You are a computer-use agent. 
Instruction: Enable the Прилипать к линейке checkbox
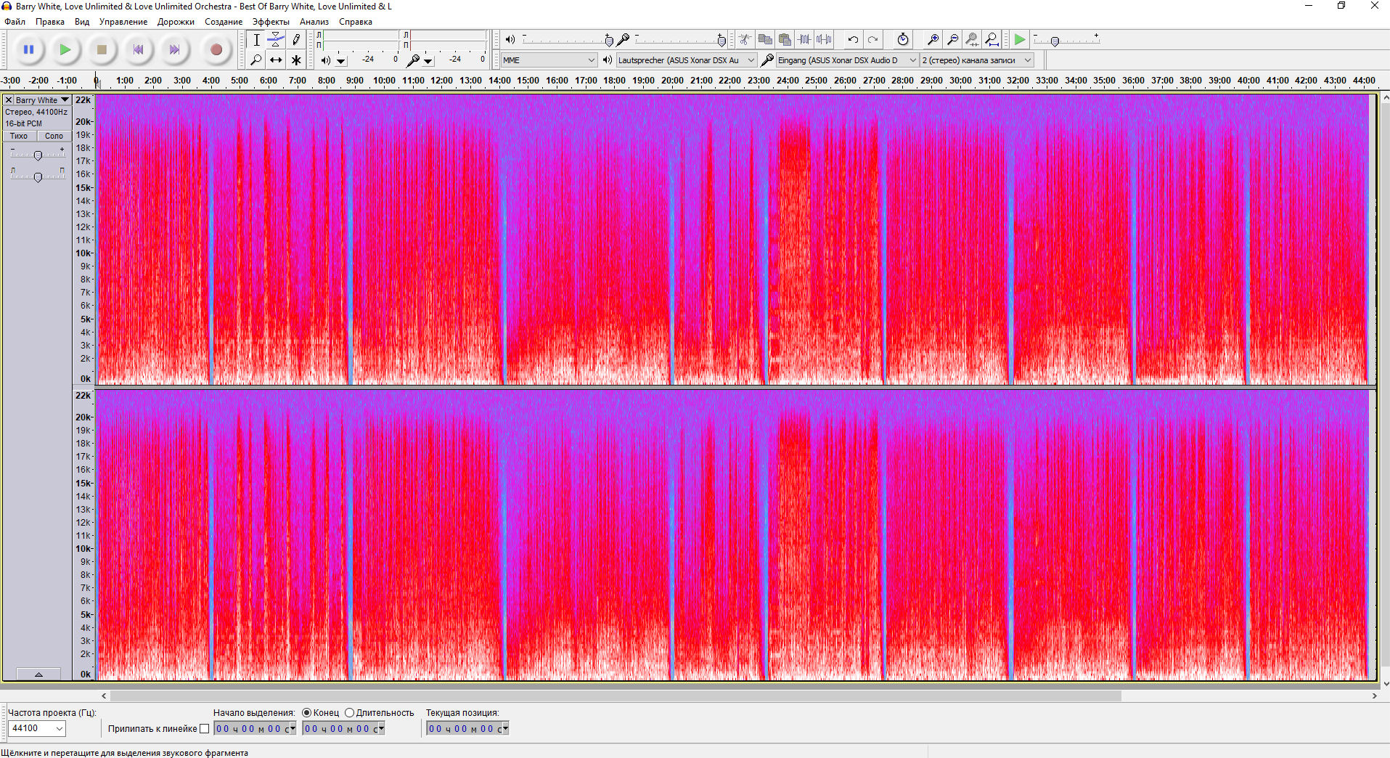click(x=204, y=729)
